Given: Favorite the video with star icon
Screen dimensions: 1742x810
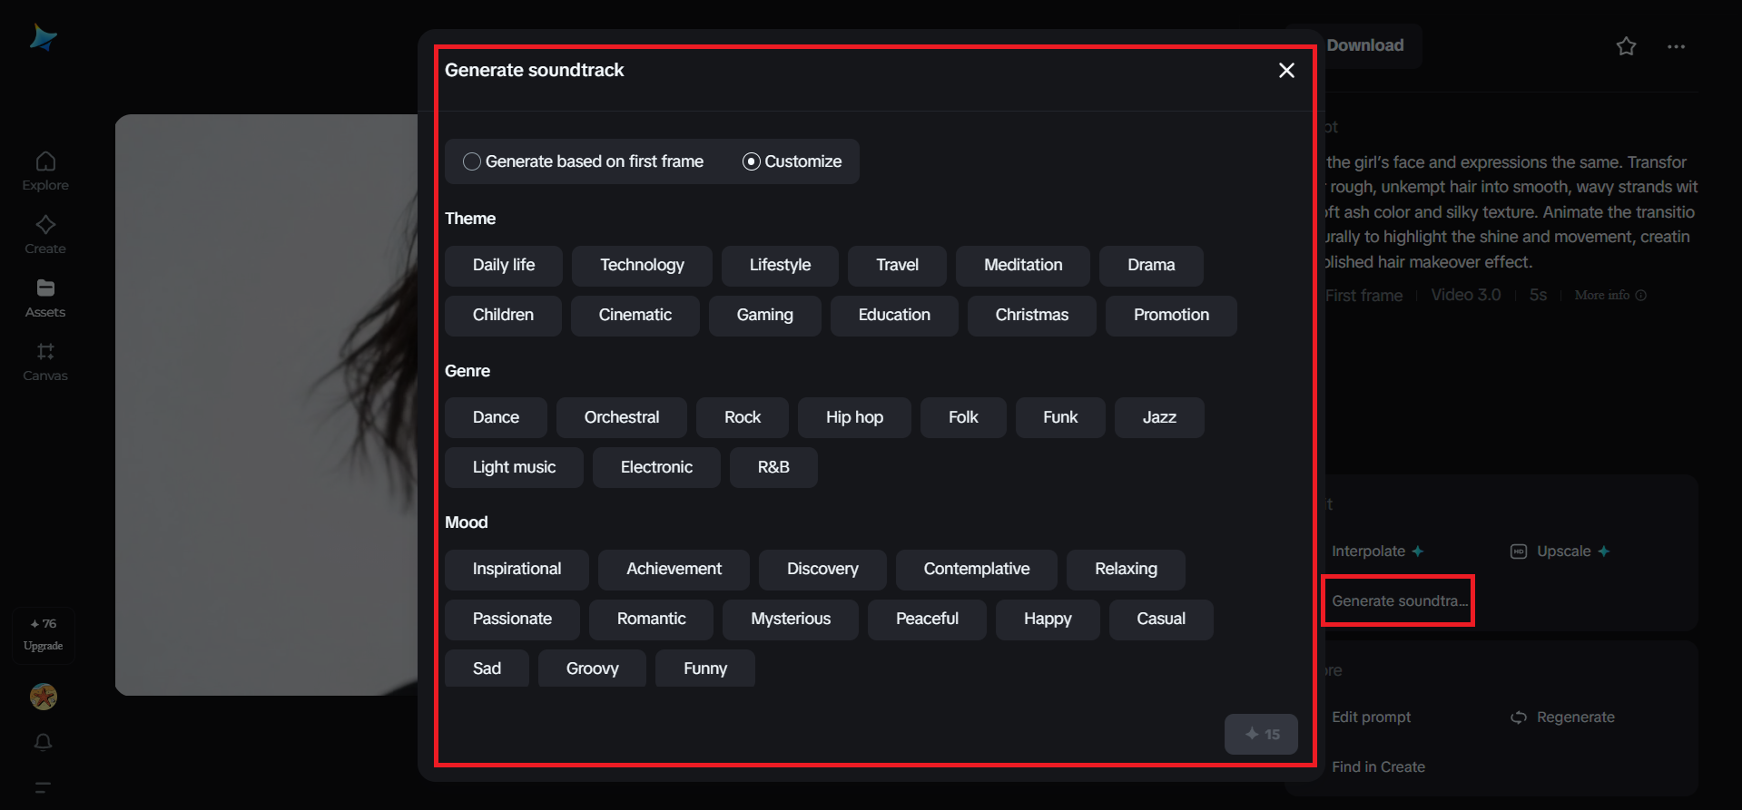Looking at the screenshot, I should (x=1626, y=46).
